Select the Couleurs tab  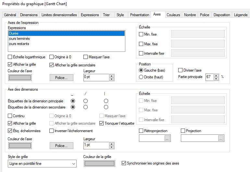pyautogui.click(x=173, y=15)
